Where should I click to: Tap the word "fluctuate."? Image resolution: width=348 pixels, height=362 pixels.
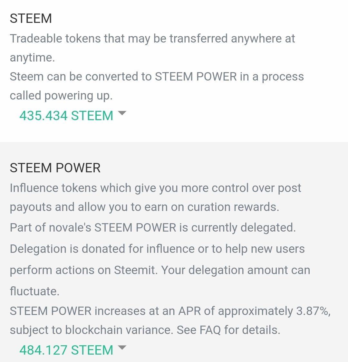coord(35,291)
